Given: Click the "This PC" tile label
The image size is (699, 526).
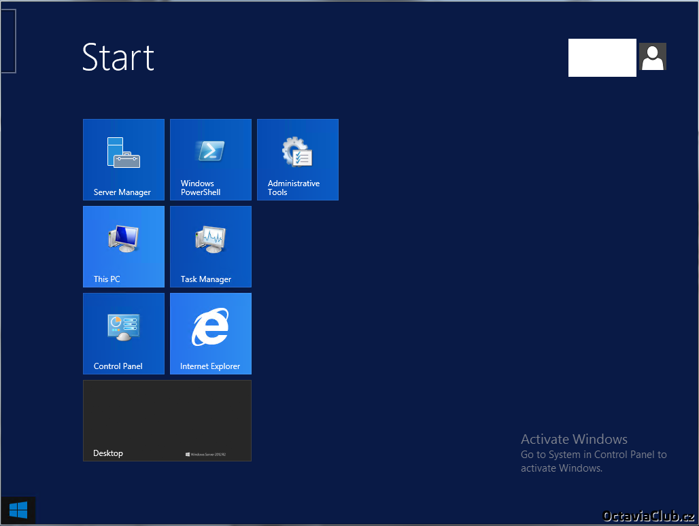Looking at the screenshot, I should pos(107,279).
